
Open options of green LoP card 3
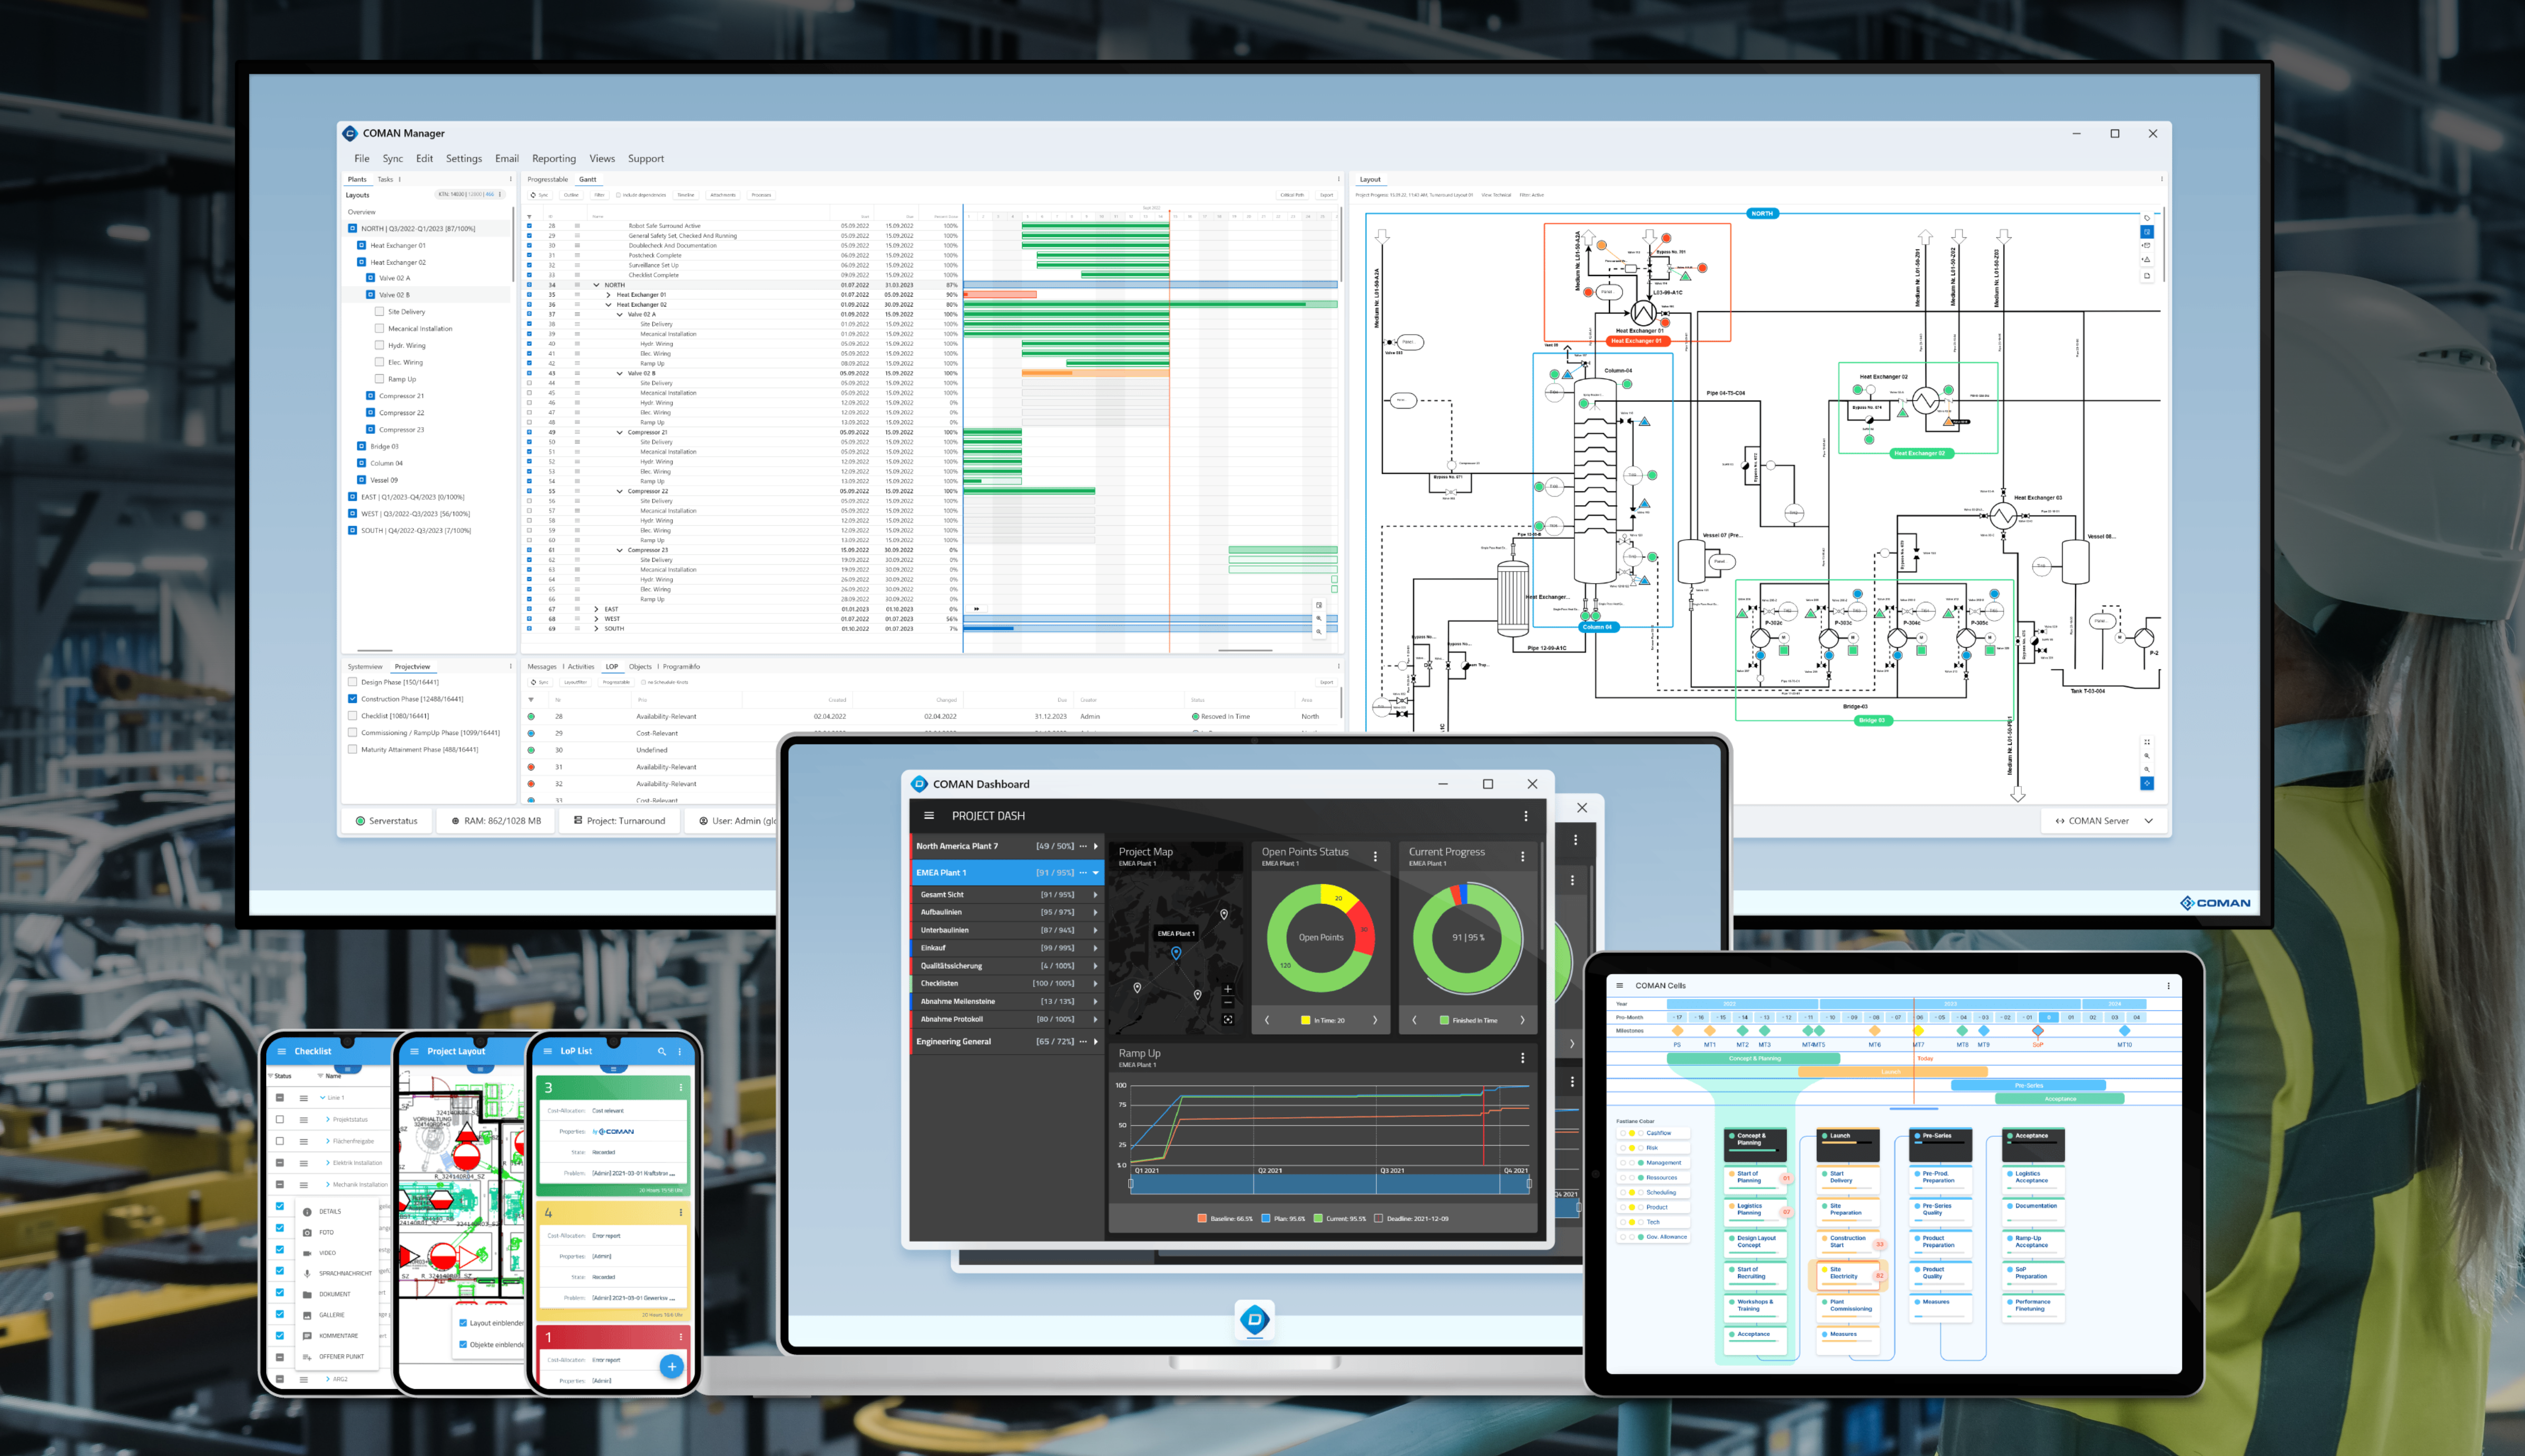[x=681, y=1087]
